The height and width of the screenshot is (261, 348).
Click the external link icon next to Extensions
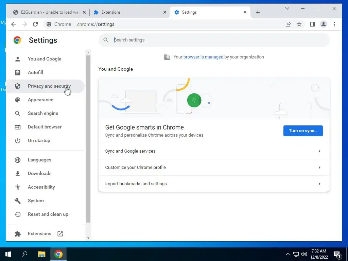click(x=60, y=234)
